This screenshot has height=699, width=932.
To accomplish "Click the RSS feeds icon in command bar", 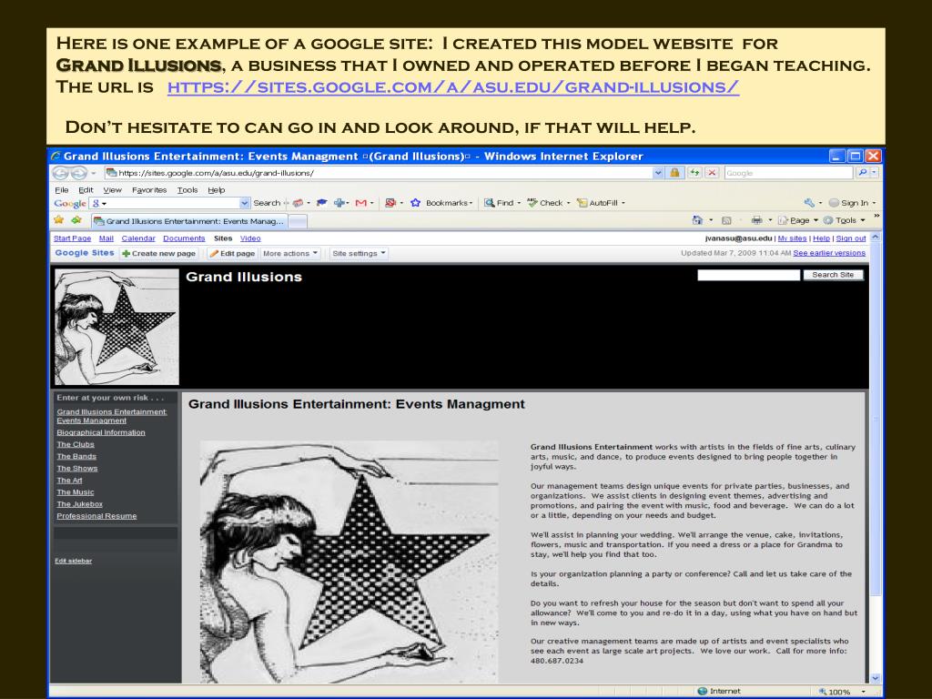I will point(726,220).
